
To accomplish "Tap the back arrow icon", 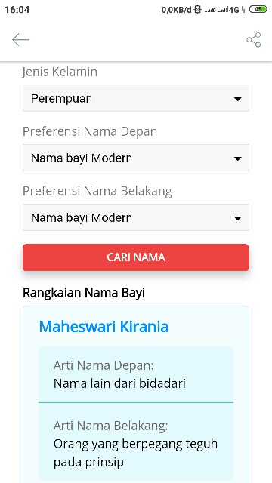I will pyautogui.click(x=20, y=40).
